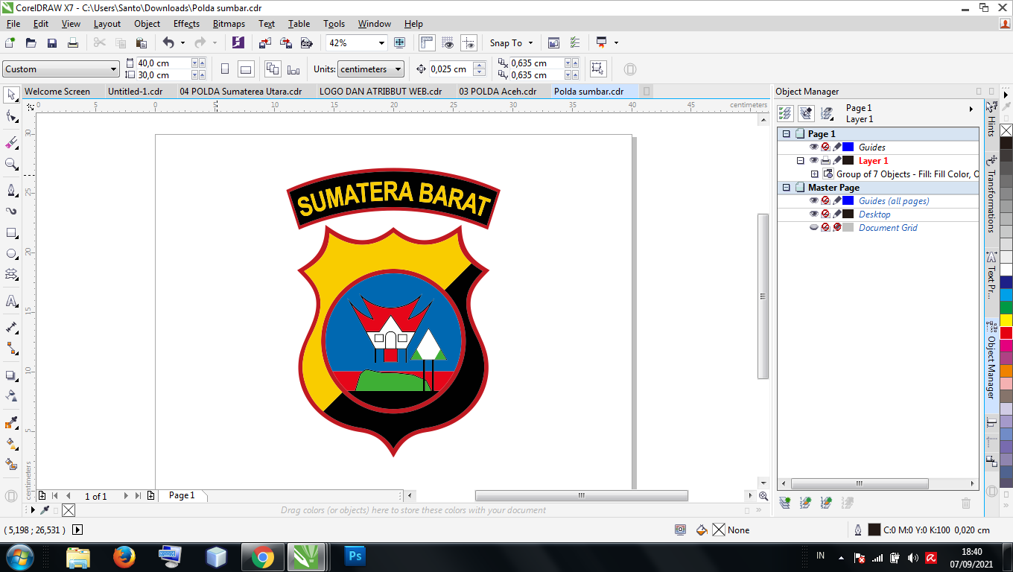Toggle printable icon of Guides layer
Screen dimensions: 1013x572
pyautogui.click(x=825, y=147)
